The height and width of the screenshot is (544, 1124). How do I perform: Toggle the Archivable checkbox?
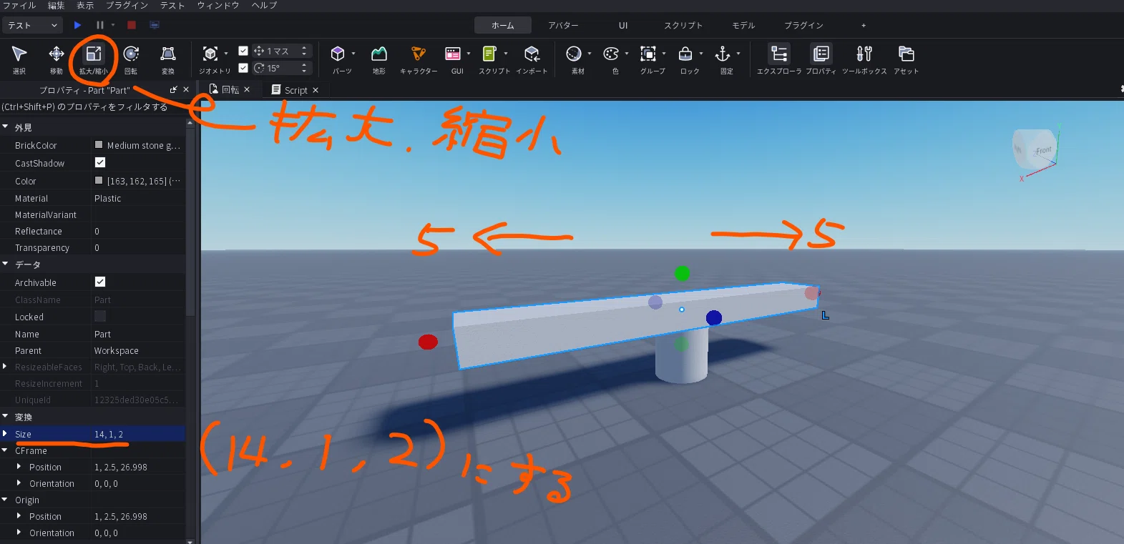100,282
